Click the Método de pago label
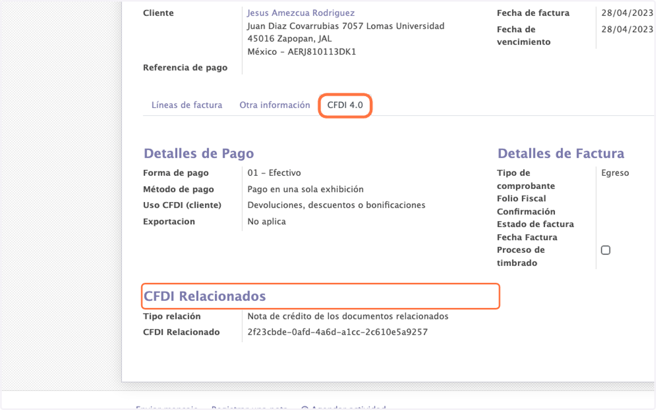 coord(178,189)
